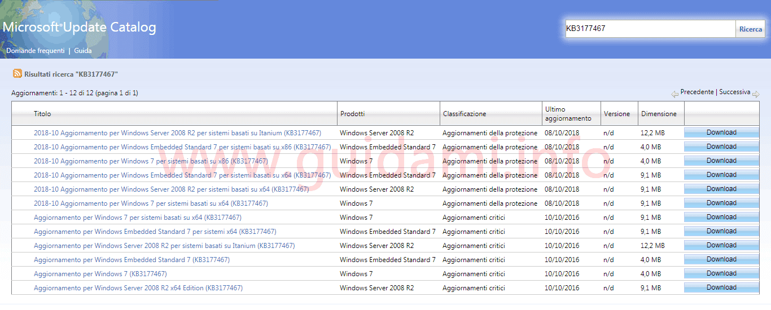Image resolution: width=771 pixels, height=310 pixels.
Task: Open Aggiornamento per Windows 7 (KB3177467) link
Action: [100, 274]
